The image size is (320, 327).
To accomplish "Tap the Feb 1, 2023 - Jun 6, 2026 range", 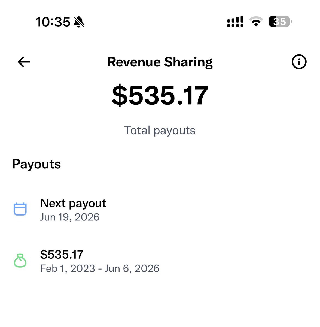I will [x=100, y=269].
